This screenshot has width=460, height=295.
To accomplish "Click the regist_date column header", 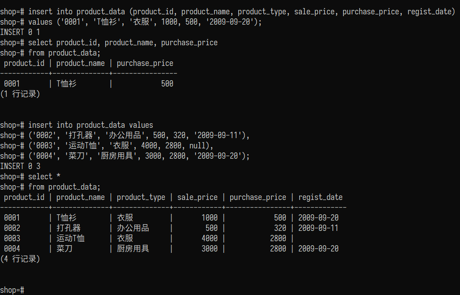I will point(320,197).
